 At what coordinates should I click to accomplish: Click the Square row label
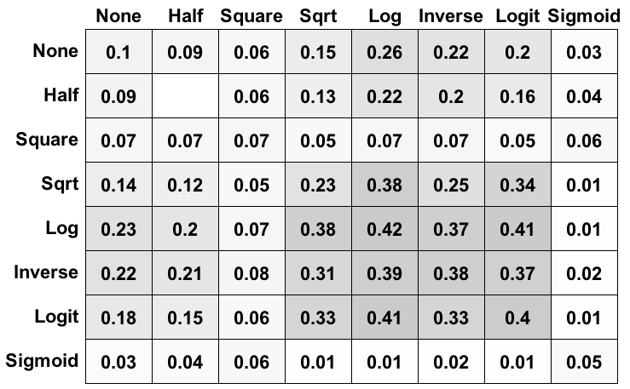pyautogui.click(x=47, y=140)
